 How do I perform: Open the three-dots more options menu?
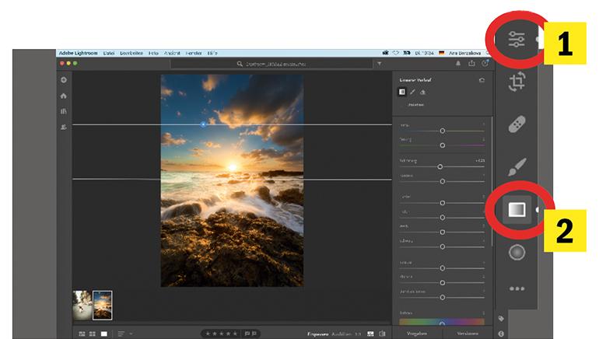pos(517,288)
